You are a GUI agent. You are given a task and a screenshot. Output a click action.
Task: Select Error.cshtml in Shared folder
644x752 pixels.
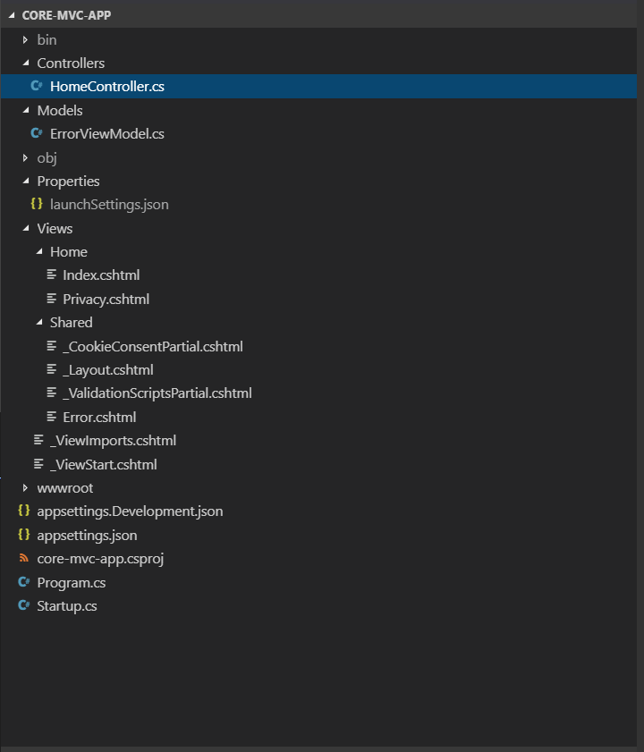[x=98, y=418]
